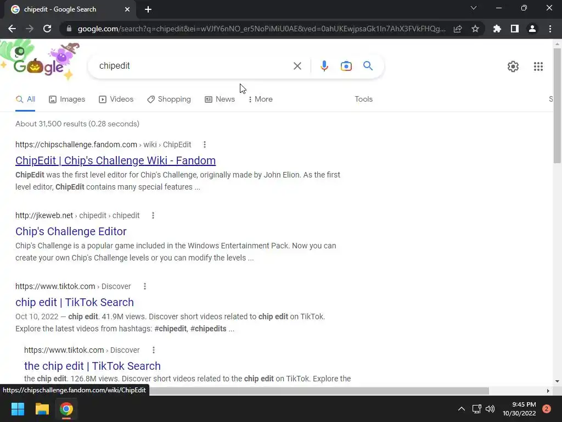Click the browser forward arrow

click(30, 29)
